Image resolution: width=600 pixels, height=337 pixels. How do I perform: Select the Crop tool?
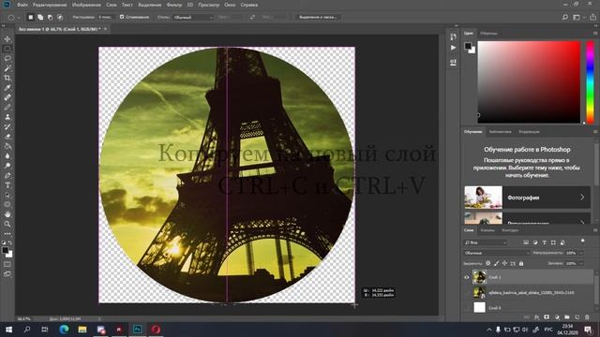tap(7, 78)
